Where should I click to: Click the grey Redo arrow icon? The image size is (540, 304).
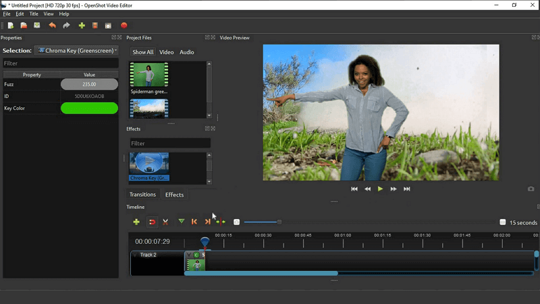coord(66,26)
